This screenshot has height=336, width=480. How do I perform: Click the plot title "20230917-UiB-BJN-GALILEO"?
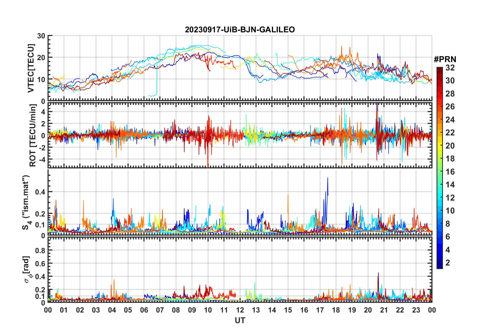tap(240, 30)
